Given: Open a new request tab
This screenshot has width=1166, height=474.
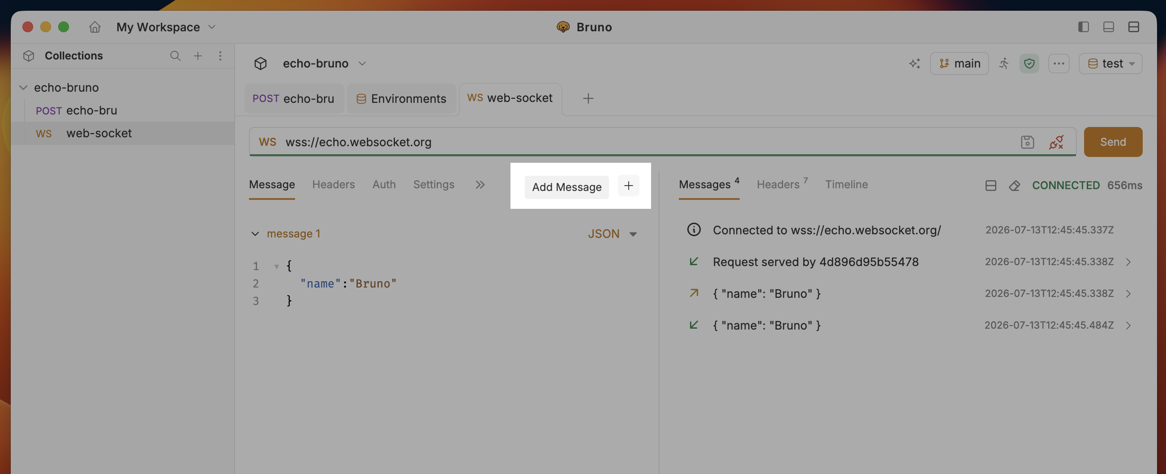Looking at the screenshot, I should pyautogui.click(x=588, y=98).
